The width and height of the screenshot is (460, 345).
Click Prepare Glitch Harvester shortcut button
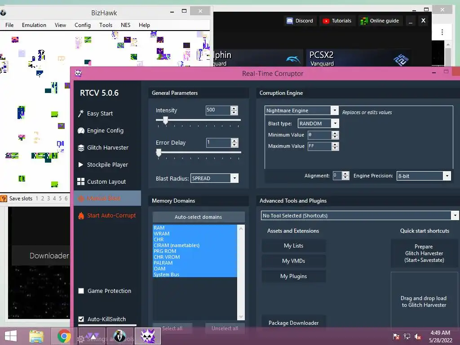click(x=424, y=253)
